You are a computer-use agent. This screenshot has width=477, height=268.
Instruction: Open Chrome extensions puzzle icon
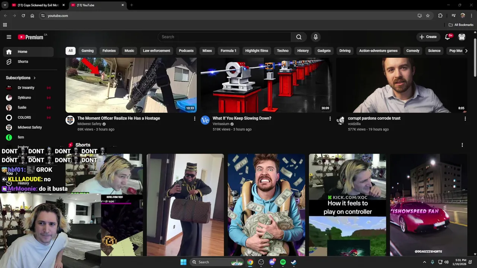coord(440,16)
